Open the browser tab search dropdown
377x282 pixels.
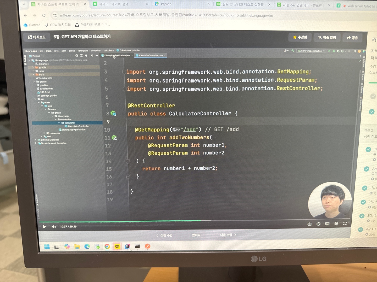[24, 4]
